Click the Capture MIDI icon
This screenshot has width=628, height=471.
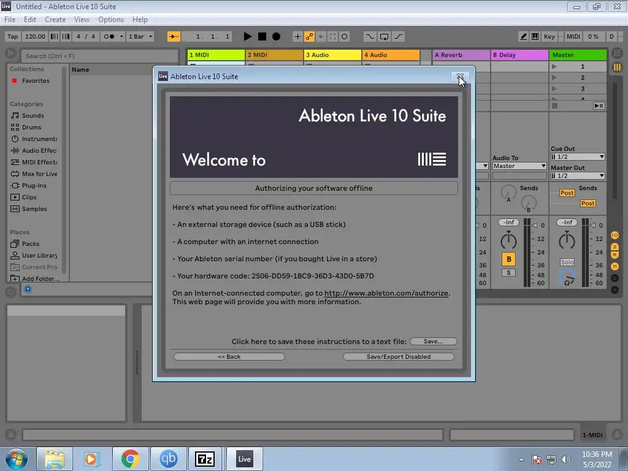332,36
